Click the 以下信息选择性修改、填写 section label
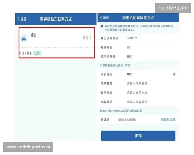 point(115,65)
